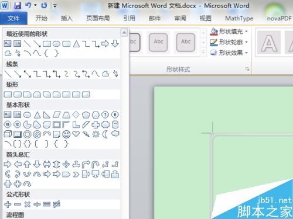
Task: Select the cube shape in 基本形状
Action: click(8, 134)
